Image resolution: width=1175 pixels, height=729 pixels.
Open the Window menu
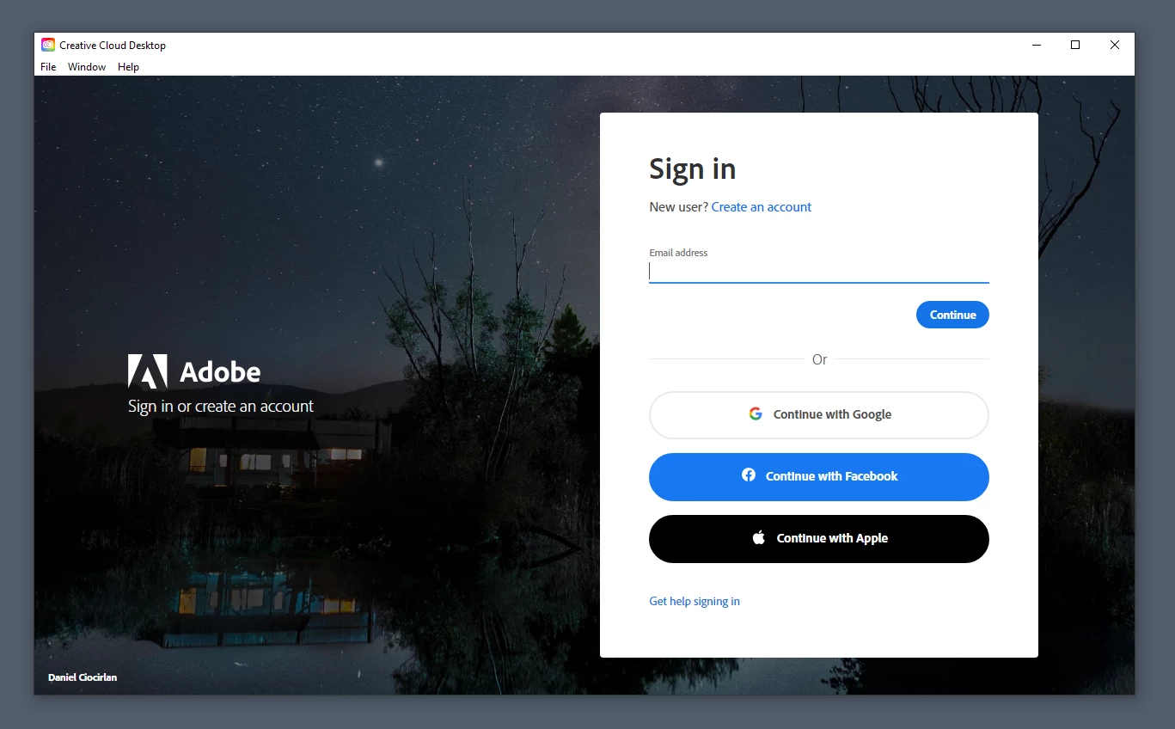coord(87,67)
